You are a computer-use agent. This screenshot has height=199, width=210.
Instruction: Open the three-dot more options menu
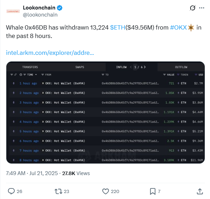pos(202,8)
